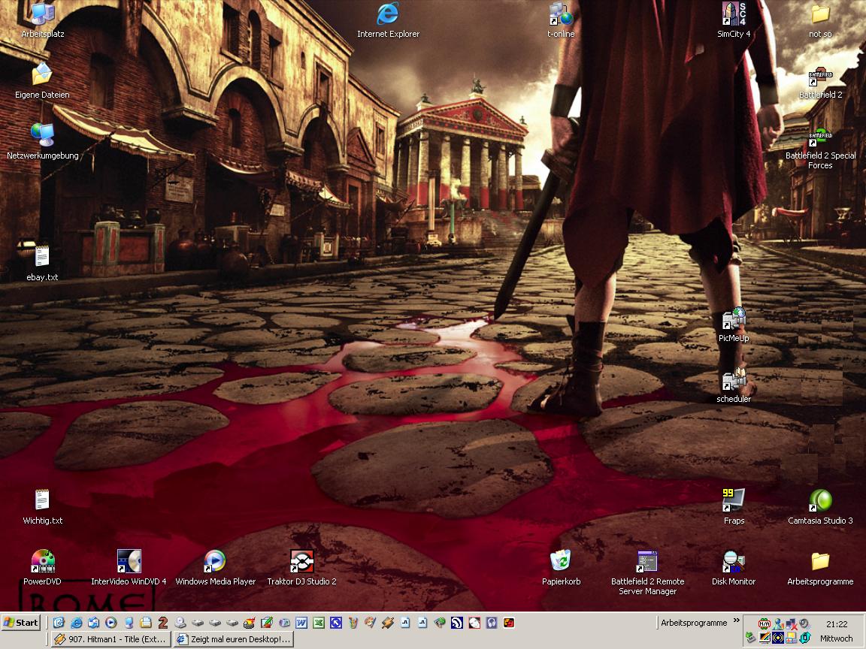Expand the Arbeitsprogramme toolbar chevron

737,622
